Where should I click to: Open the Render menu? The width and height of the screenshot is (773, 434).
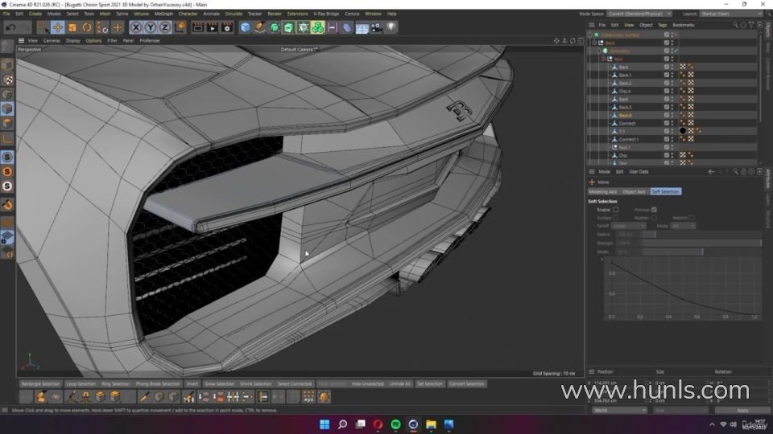point(275,14)
